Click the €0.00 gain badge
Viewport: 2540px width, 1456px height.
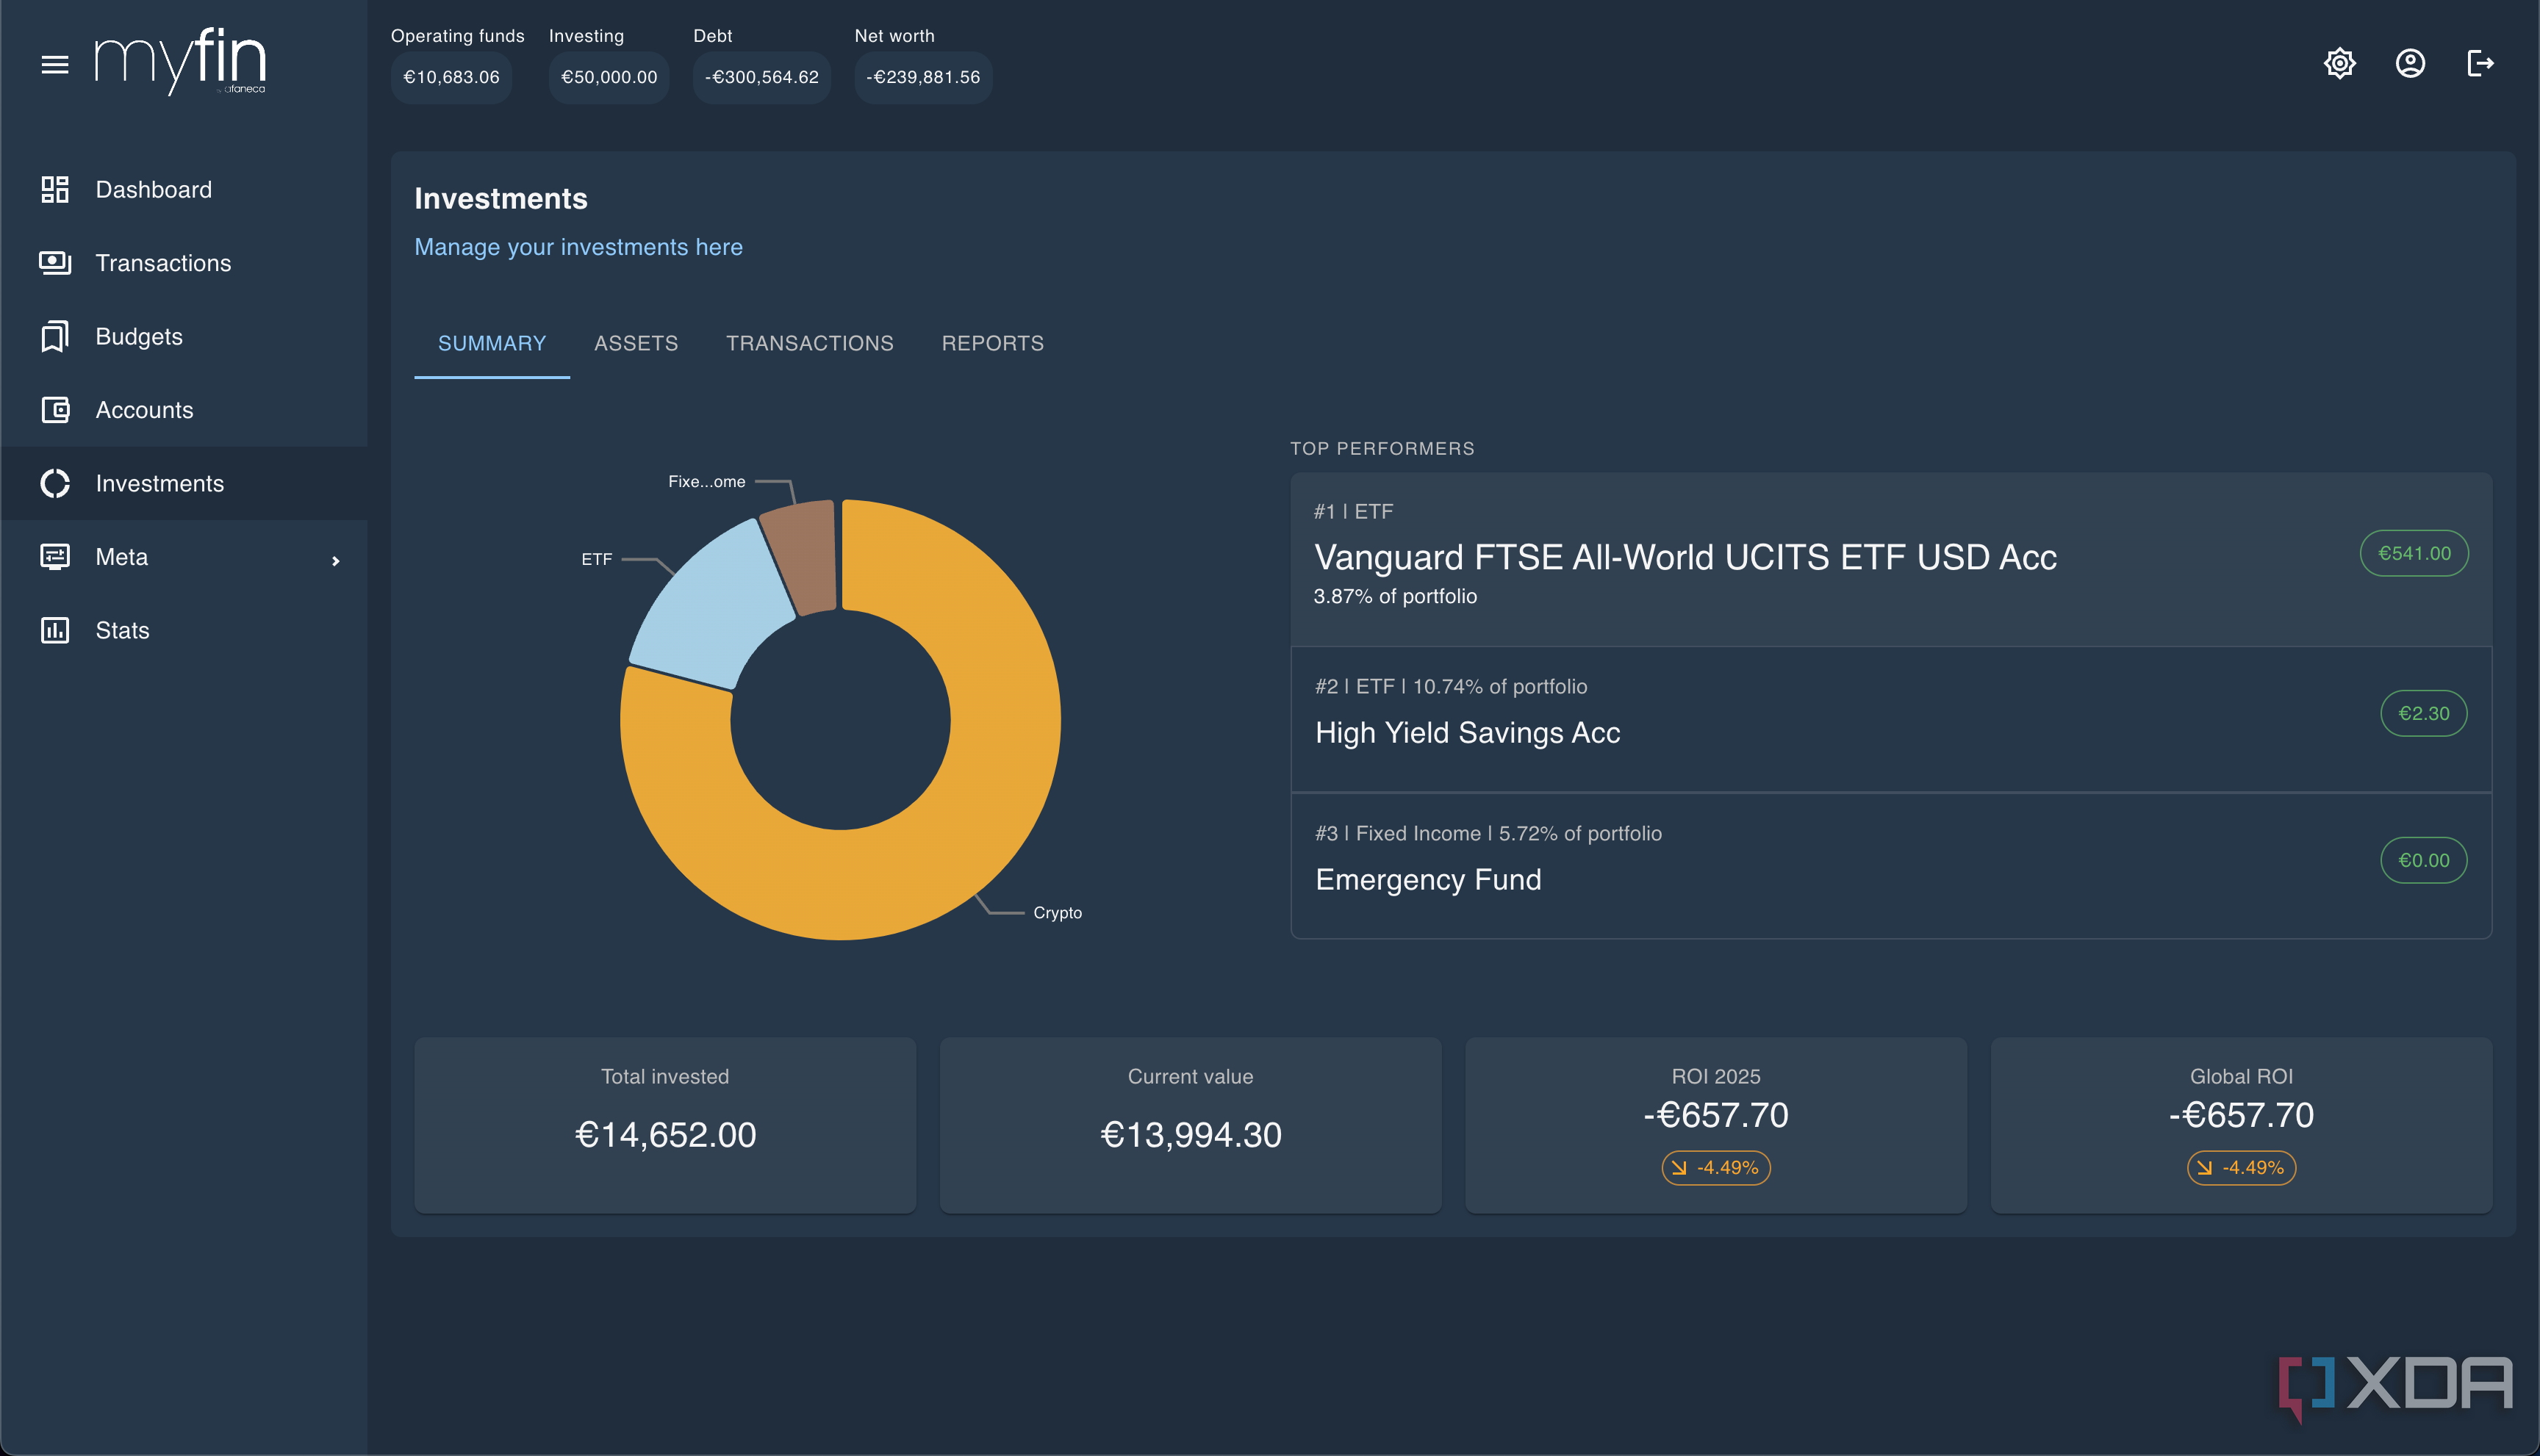pos(2423,860)
